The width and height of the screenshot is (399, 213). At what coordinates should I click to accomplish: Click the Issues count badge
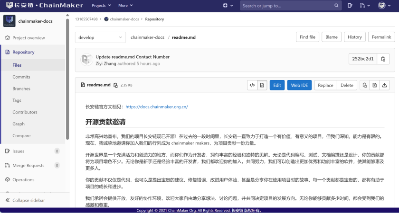coord(57,151)
